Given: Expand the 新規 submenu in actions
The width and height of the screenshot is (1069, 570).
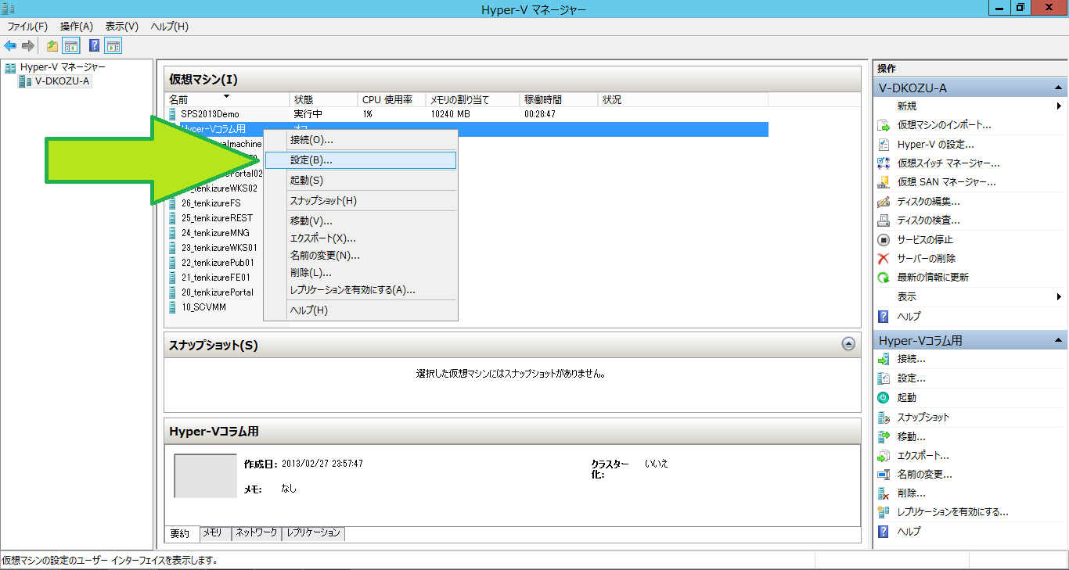Looking at the screenshot, I should 1059,106.
